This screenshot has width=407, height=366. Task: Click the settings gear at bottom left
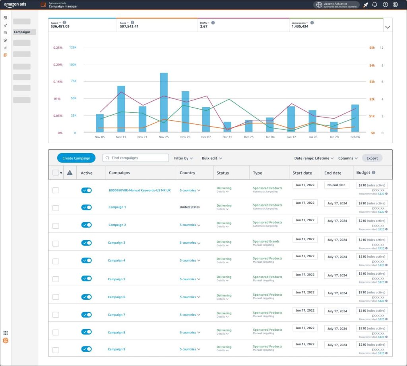pyautogui.click(x=5, y=341)
